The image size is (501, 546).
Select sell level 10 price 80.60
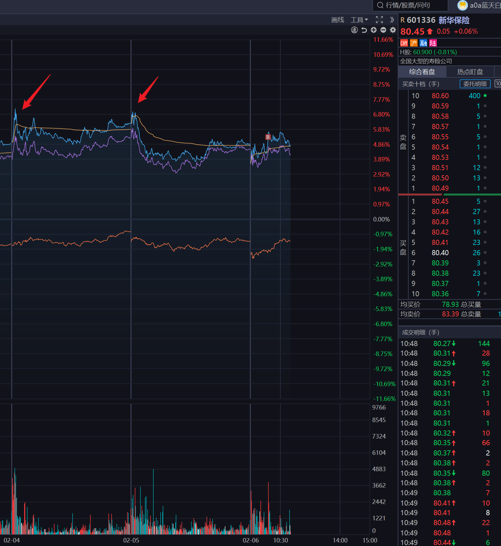tap(440, 96)
